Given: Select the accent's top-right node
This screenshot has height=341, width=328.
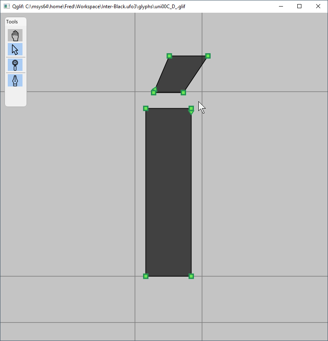Looking at the screenshot, I should pos(208,56).
